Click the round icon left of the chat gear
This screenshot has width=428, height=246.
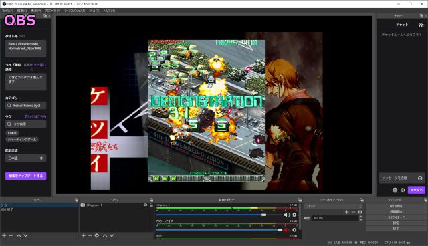[x=395, y=190]
